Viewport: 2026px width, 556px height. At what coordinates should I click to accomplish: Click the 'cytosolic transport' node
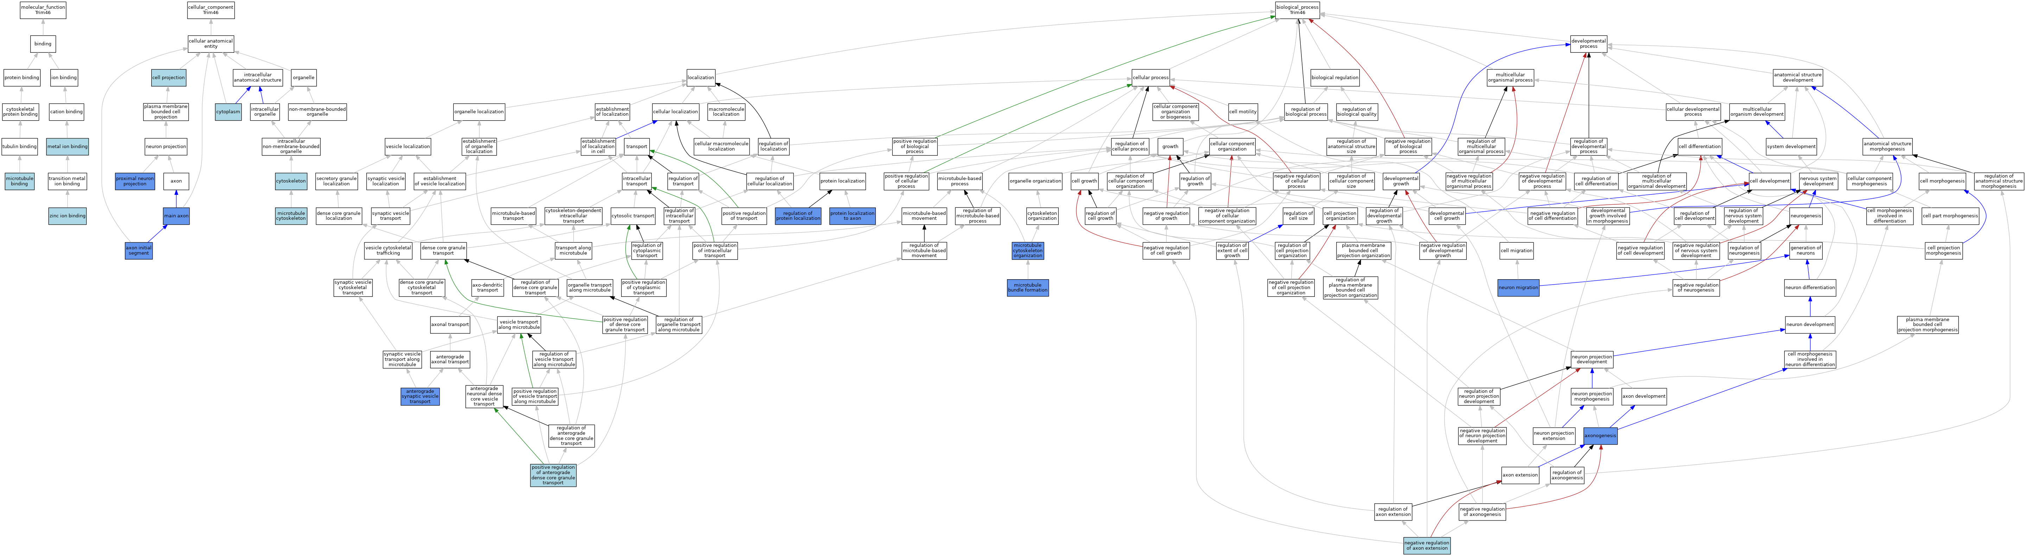633,216
